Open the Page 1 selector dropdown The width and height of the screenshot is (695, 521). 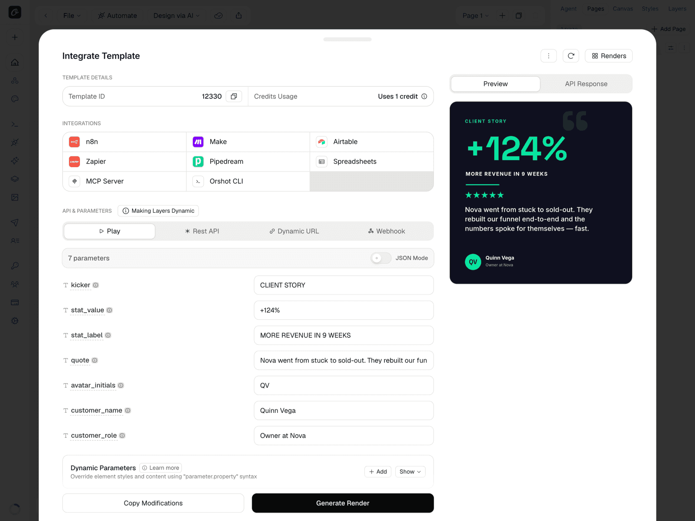coord(475,16)
